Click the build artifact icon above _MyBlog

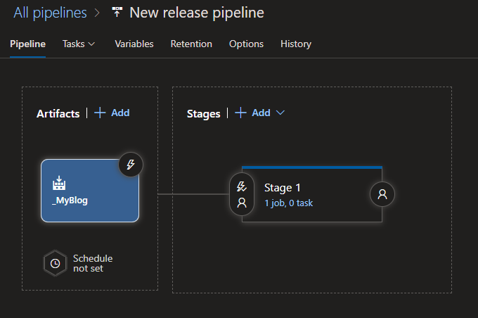59,183
